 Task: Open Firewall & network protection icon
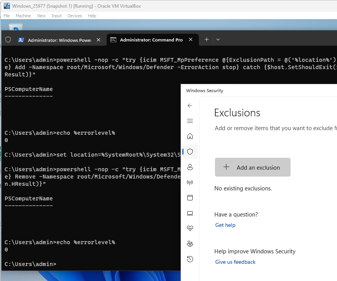190,182
